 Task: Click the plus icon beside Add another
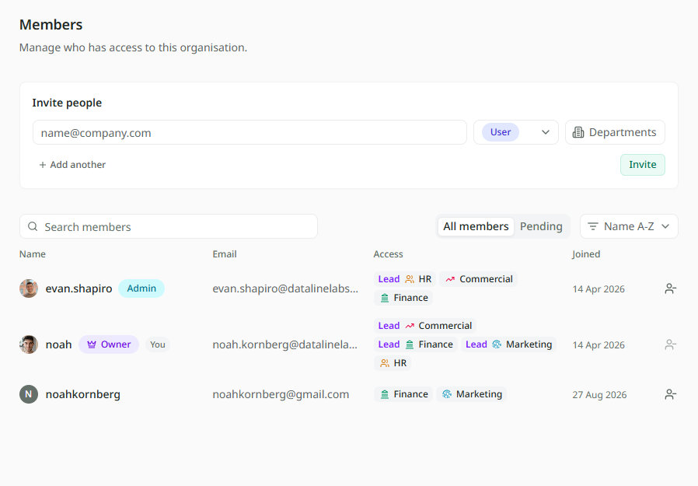click(43, 165)
